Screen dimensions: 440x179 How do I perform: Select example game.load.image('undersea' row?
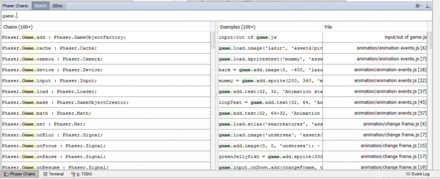[x=270, y=135]
